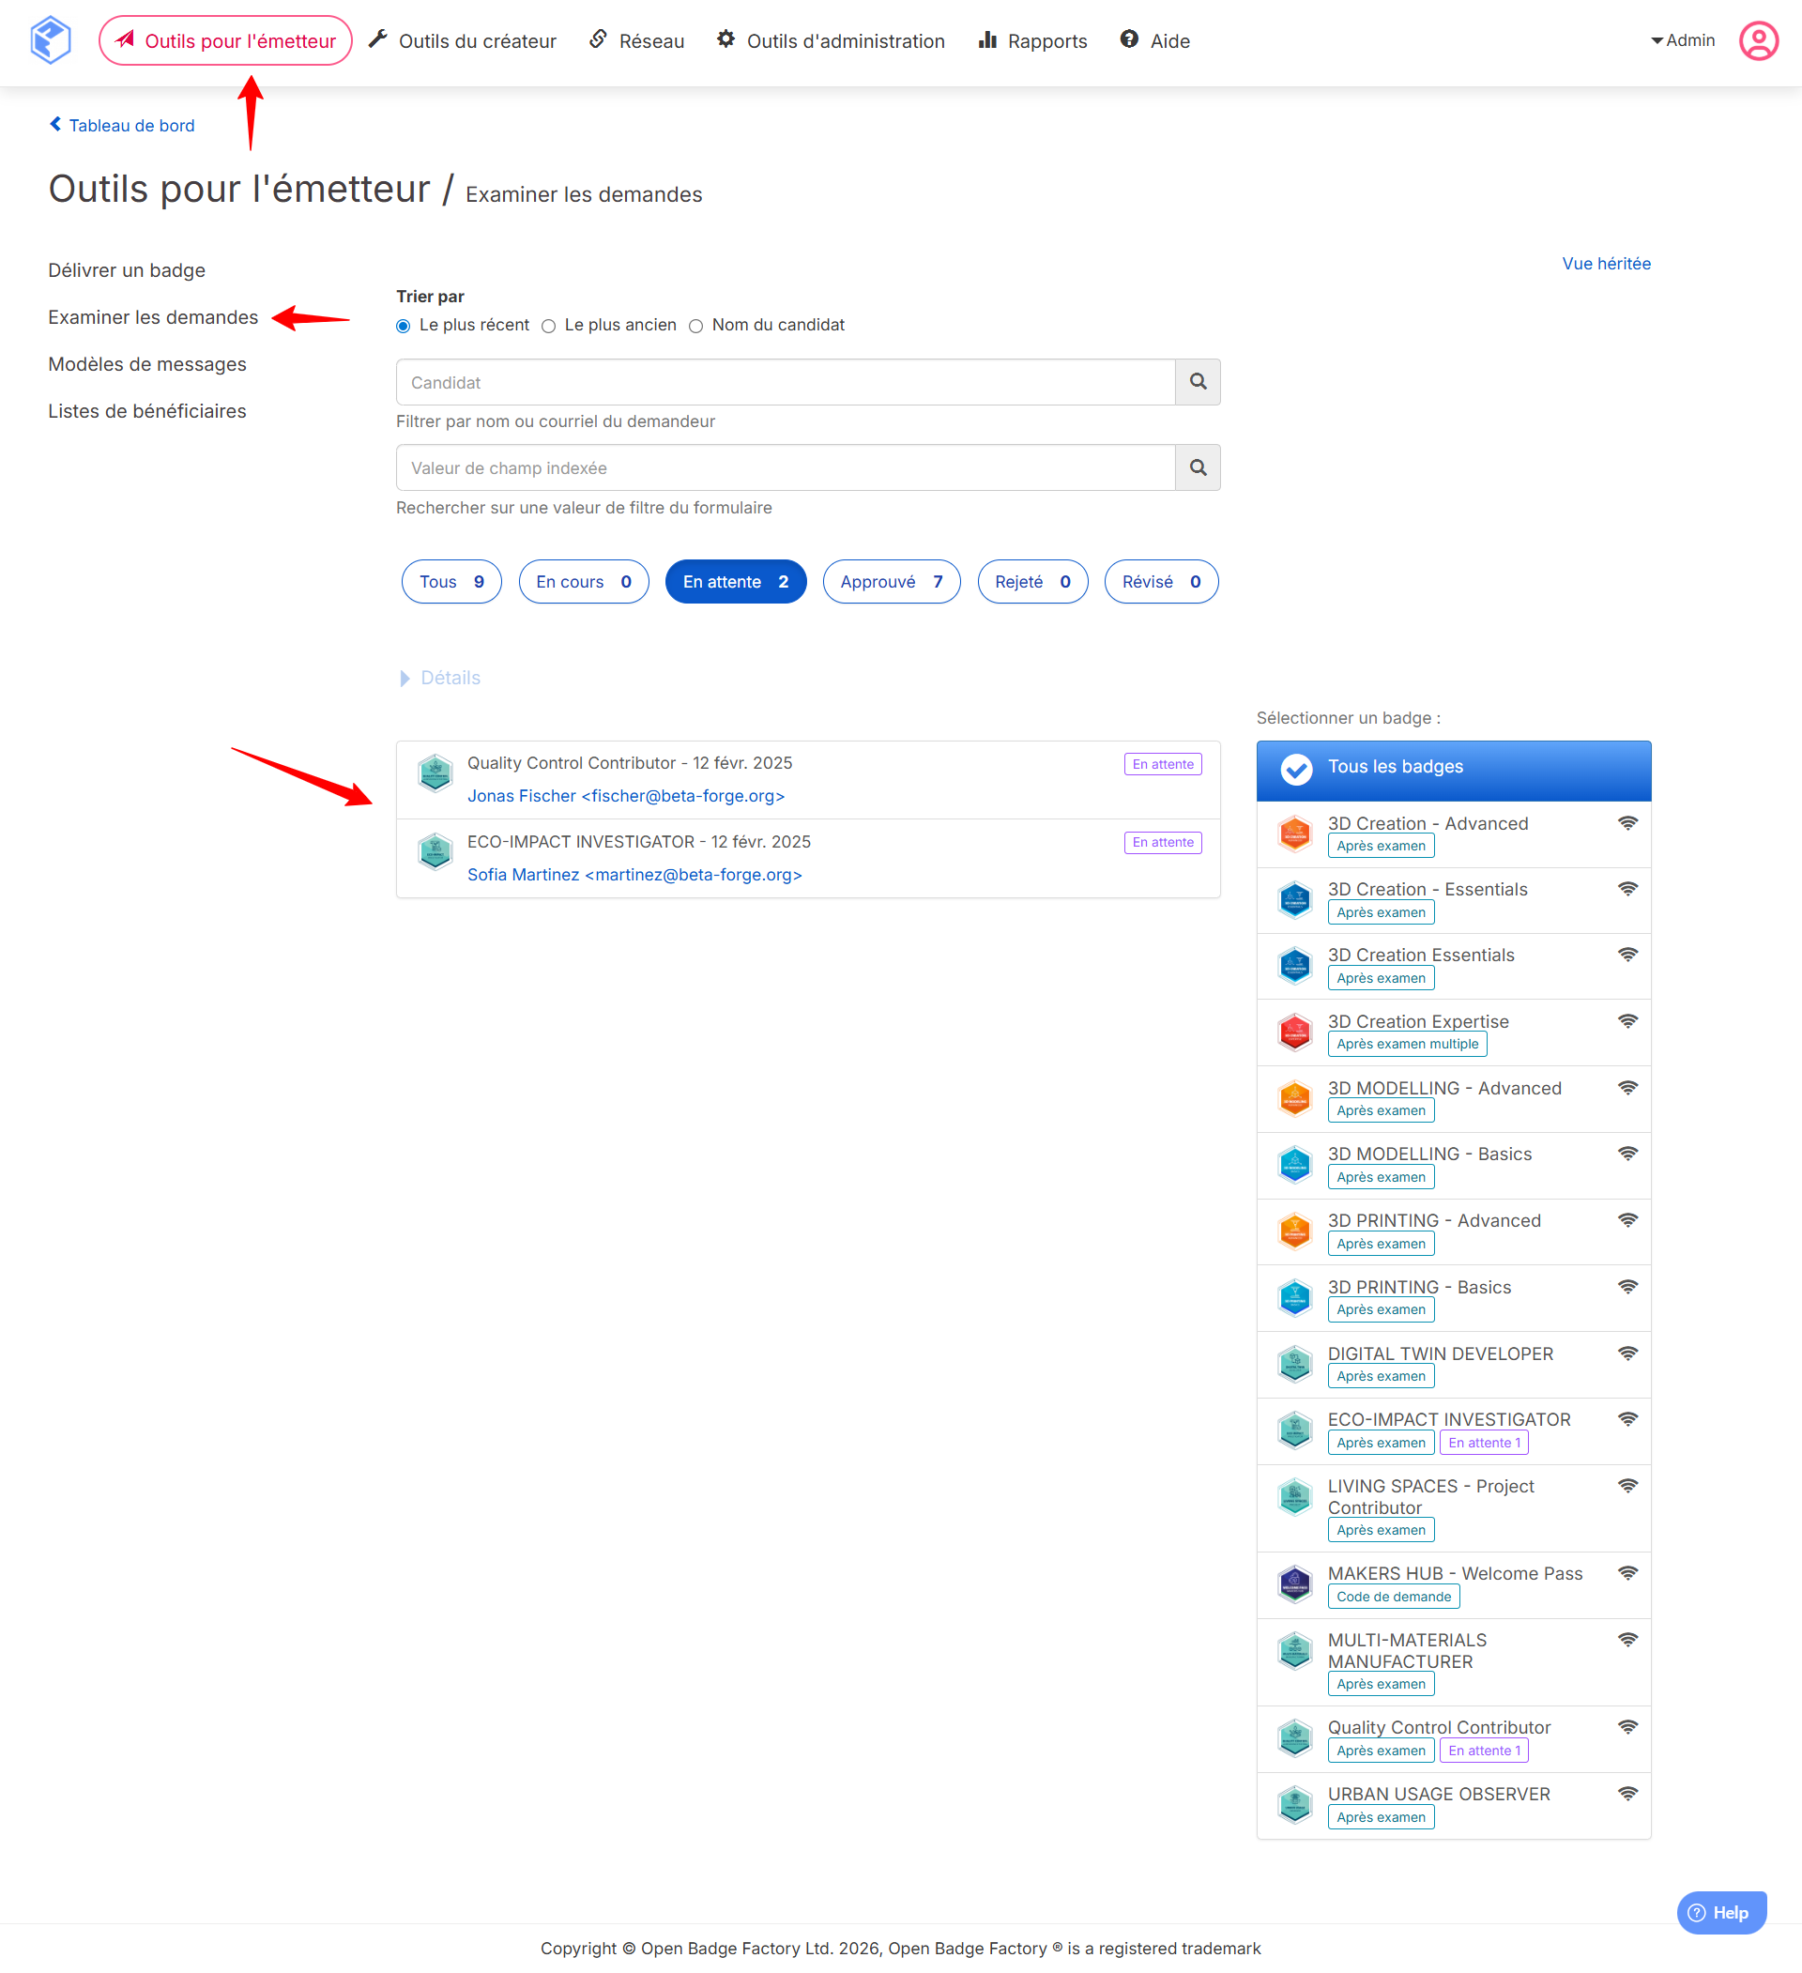Viewport: 1802px width, 1973px height.
Task: Click the Candidat search magnifier icon
Action: 1197,382
